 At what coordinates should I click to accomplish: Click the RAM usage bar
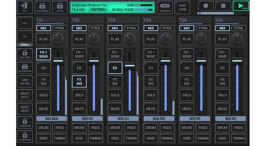click(x=143, y=5)
